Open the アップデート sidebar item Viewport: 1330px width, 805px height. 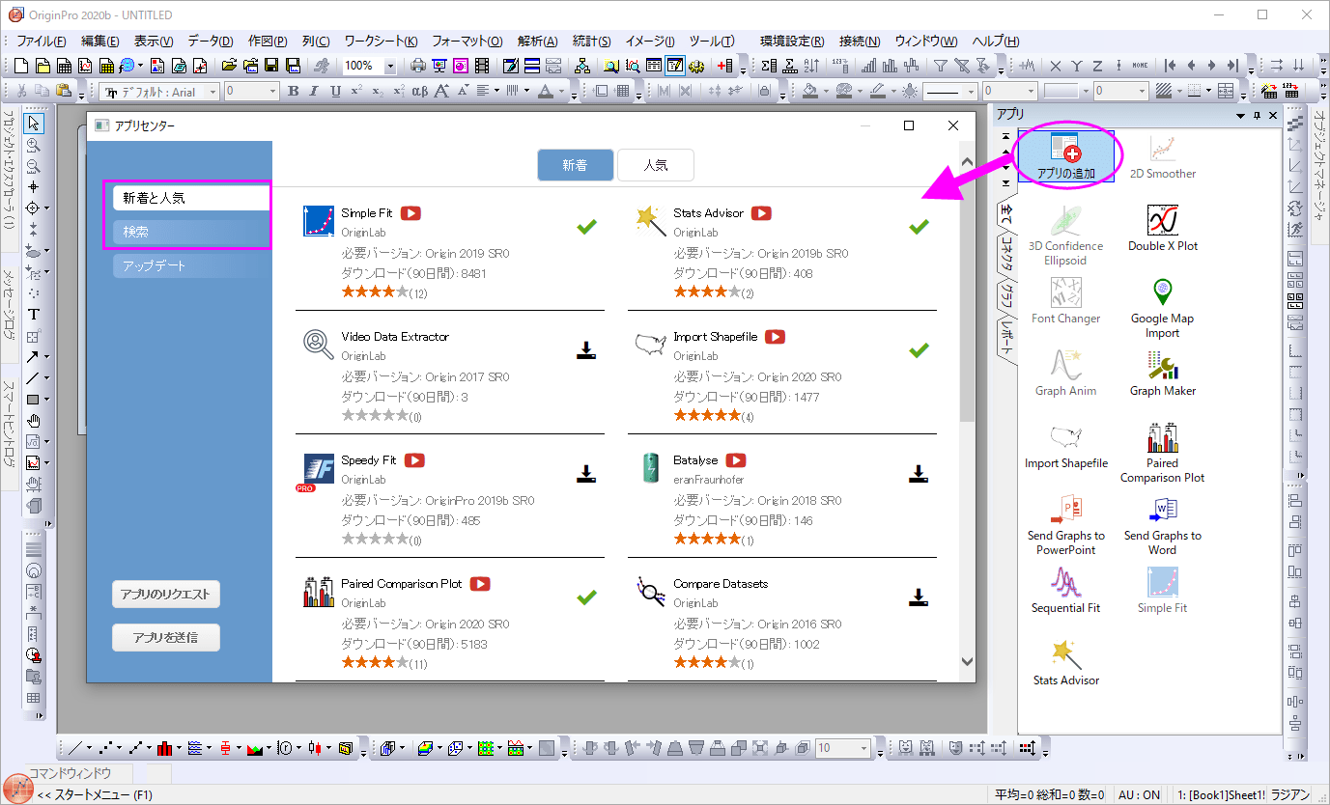click(191, 265)
